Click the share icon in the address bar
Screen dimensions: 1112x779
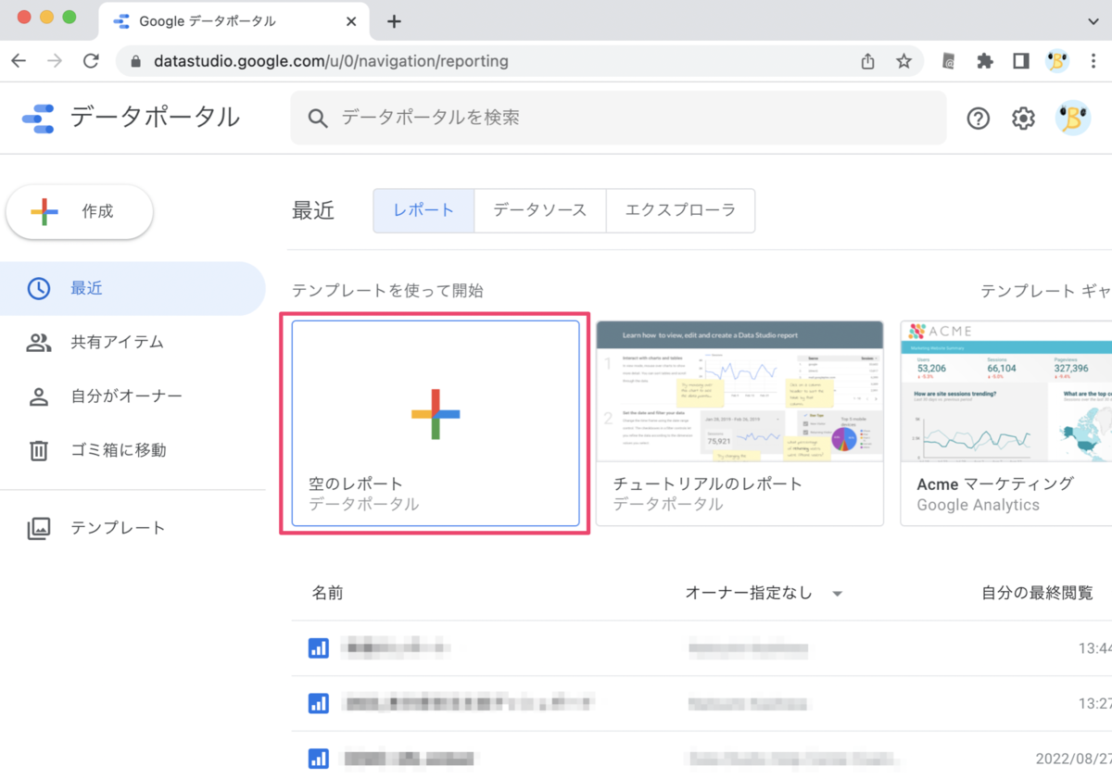coord(867,61)
